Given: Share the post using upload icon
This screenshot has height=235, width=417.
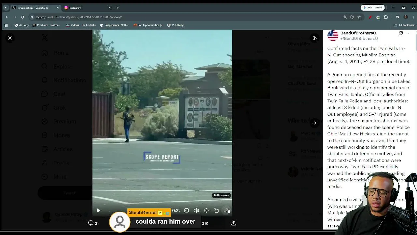Looking at the screenshot, I should [x=234, y=223].
